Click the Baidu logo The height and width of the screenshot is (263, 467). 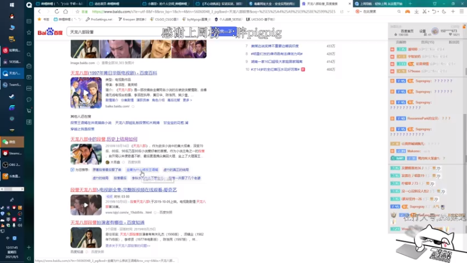[x=50, y=32]
